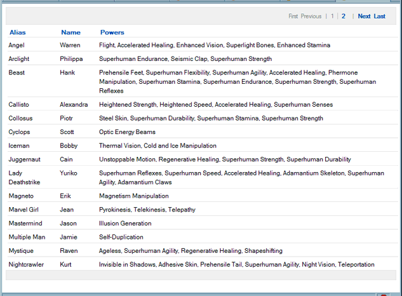Select the Angel alias cell

pyautogui.click(x=17, y=45)
